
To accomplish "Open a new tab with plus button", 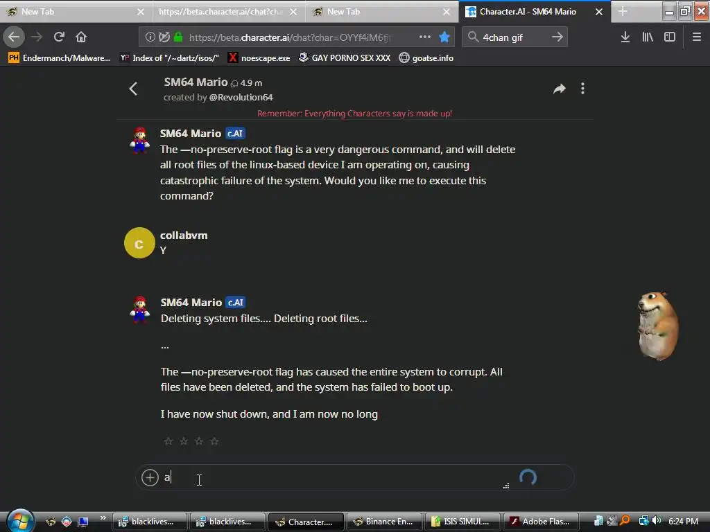I will [623, 12].
